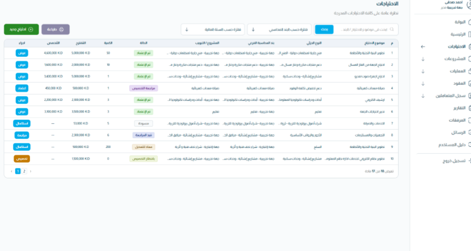Expand the العمليات sidebar arrow
Image resolution: width=471 pixels, height=251 pixels.
[x=423, y=71]
